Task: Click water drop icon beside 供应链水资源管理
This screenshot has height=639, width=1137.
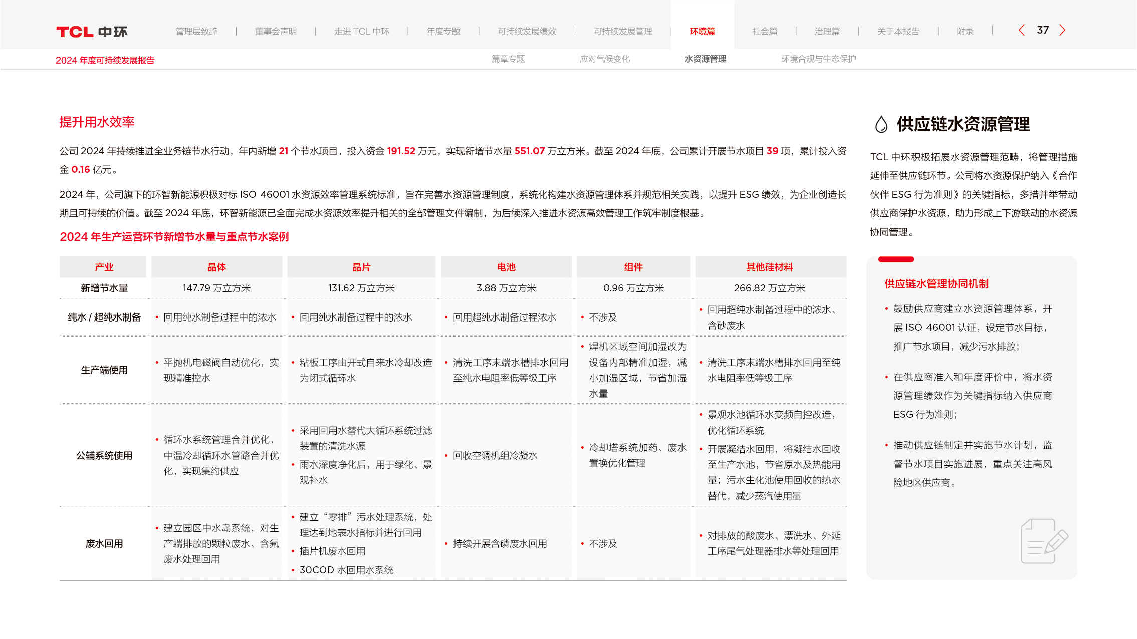Action: point(881,124)
